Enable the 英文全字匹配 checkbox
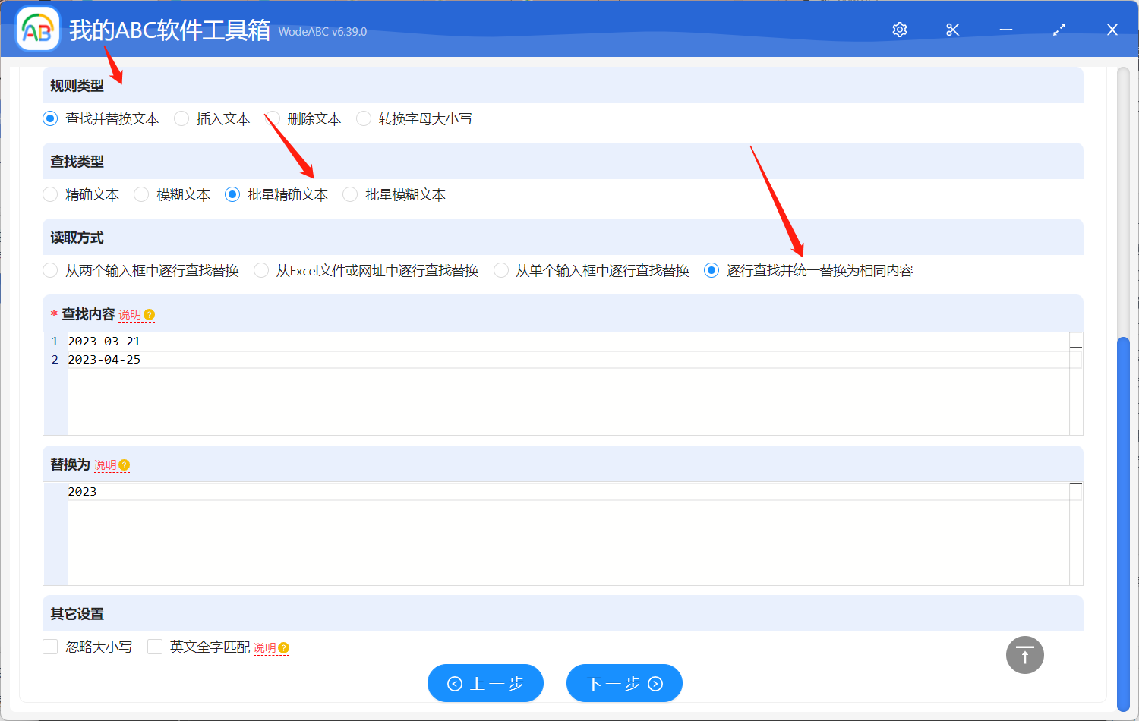The image size is (1139, 721). [x=155, y=647]
